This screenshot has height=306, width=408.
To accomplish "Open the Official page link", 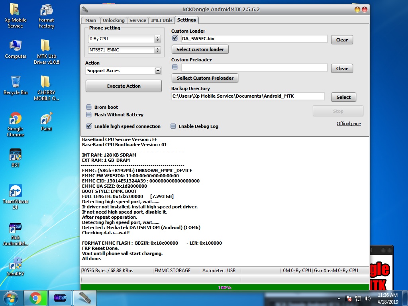I will coord(349,124).
